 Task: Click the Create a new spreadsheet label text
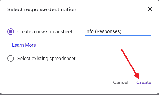tap(45, 32)
